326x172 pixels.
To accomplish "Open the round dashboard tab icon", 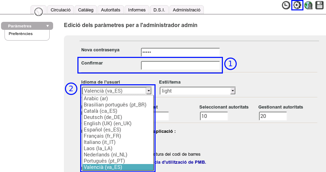I will pos(38,11).
